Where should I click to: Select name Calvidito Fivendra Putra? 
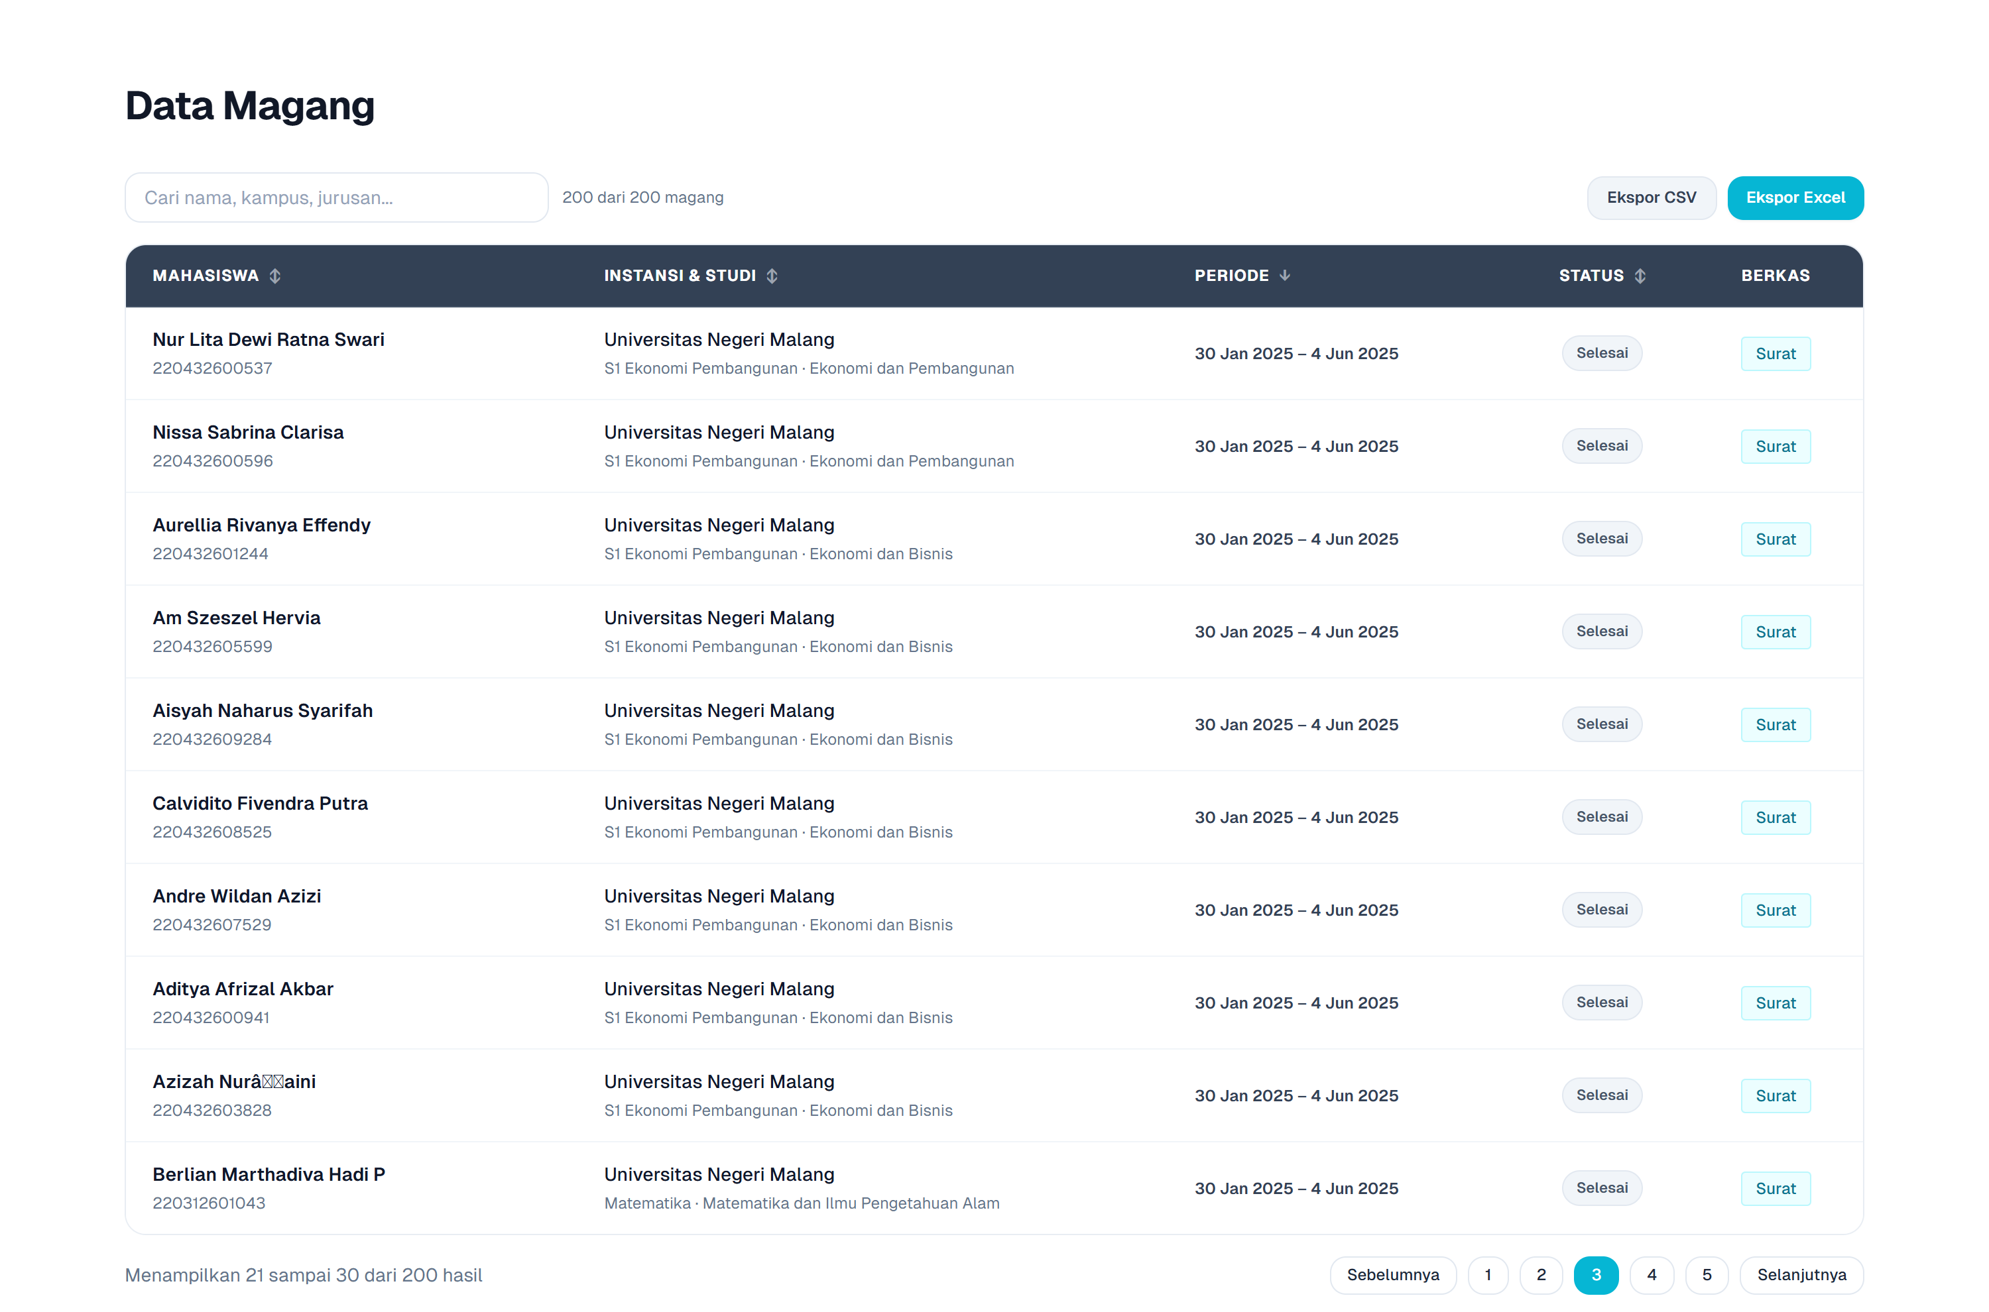click(259, 804)
